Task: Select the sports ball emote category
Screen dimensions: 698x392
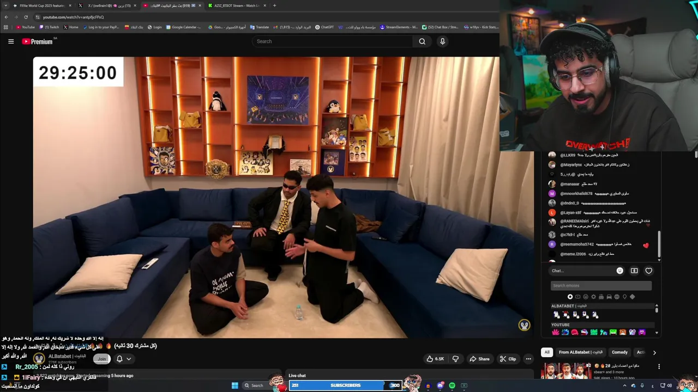Action: click(617, 297)
